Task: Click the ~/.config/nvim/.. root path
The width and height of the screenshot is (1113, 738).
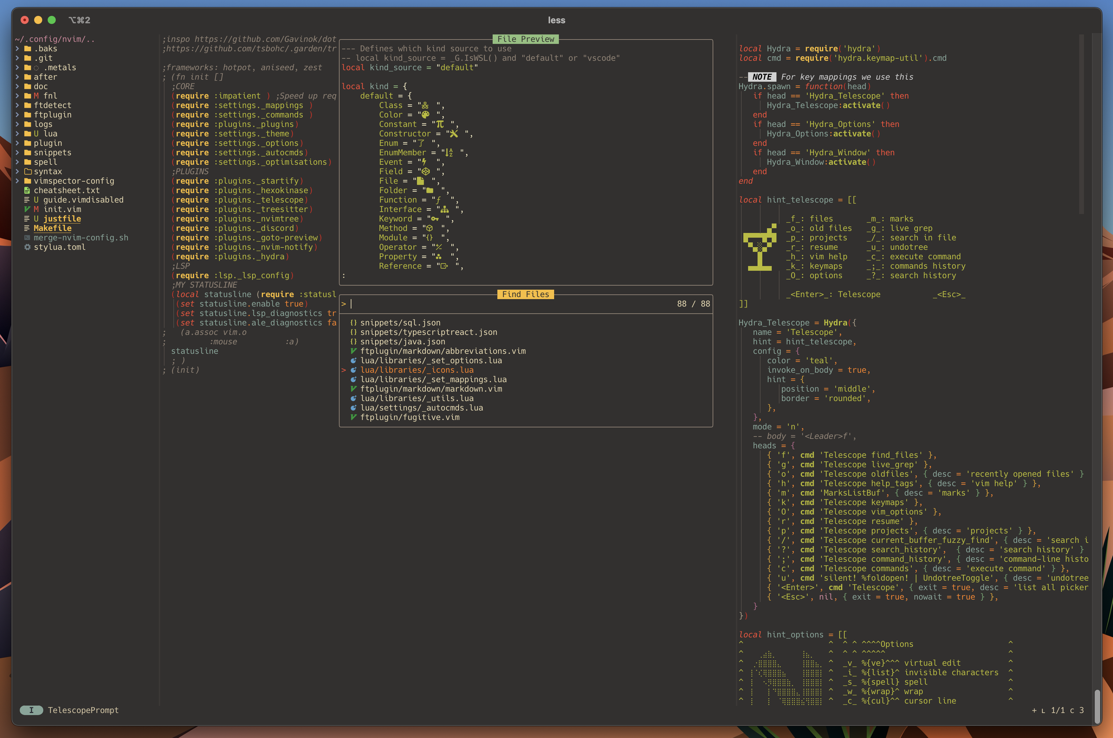Action: [x=55, y=39]
